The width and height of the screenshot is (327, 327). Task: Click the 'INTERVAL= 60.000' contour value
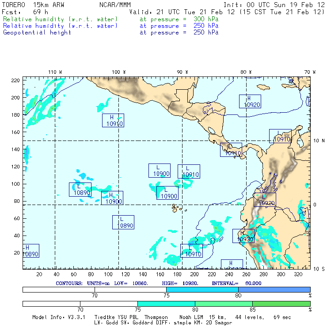236,283
